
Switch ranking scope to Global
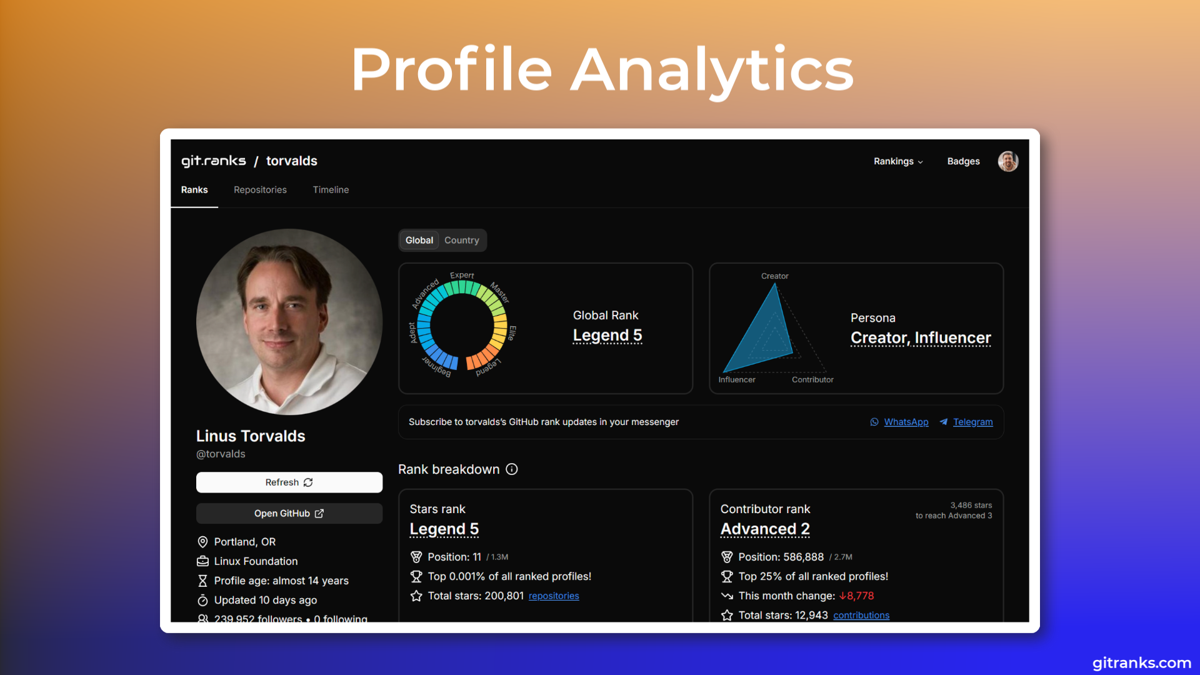point(419,241)
